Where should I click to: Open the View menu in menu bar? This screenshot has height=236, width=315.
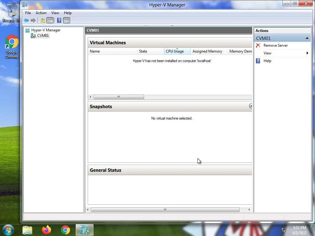tap(55, 13)
